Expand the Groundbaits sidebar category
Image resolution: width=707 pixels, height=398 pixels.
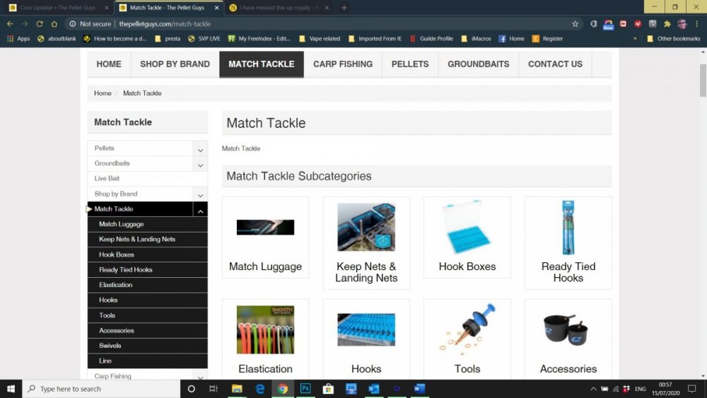(200, 165)
